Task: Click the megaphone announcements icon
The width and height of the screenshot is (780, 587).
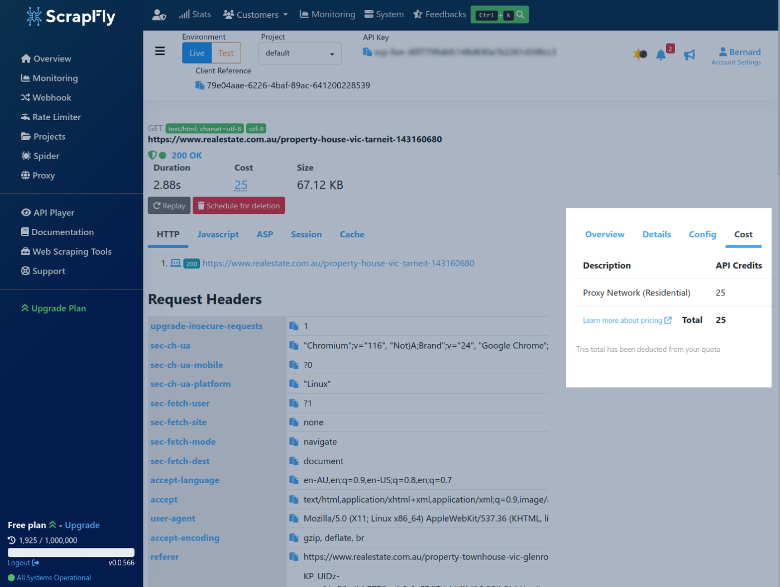Action: [x=690, y=54]
